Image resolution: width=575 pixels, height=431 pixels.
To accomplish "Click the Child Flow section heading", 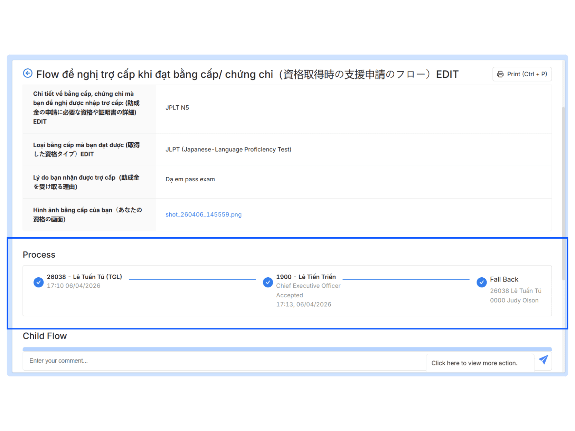I will (45, 336).
